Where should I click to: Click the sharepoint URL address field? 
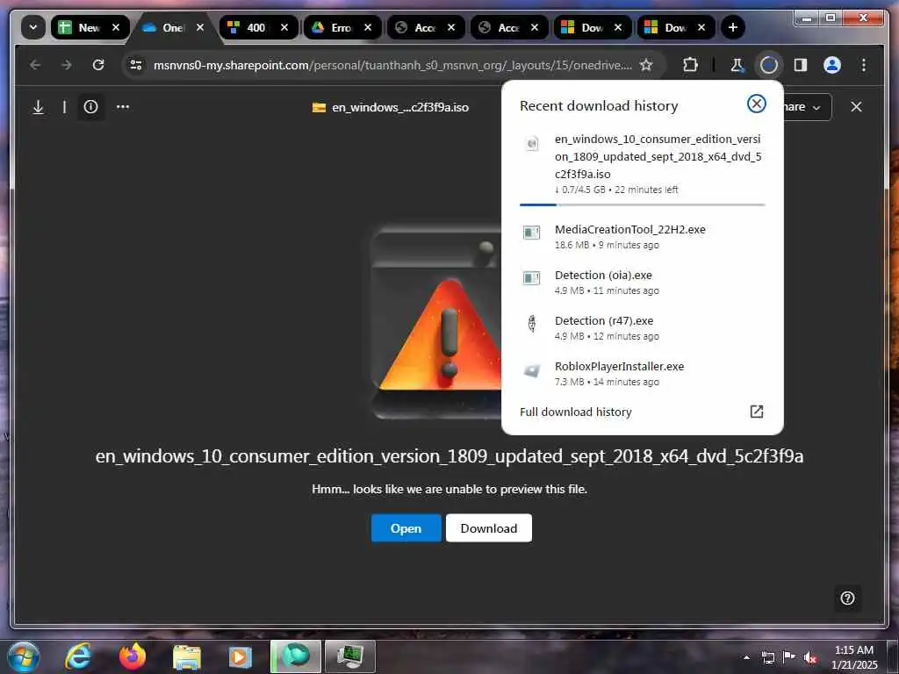pos(392,65)
